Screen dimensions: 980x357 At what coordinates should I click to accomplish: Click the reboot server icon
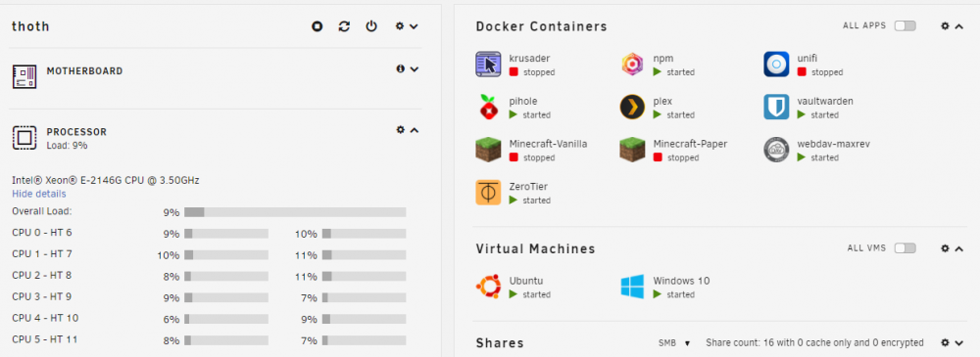pos(344,26)
